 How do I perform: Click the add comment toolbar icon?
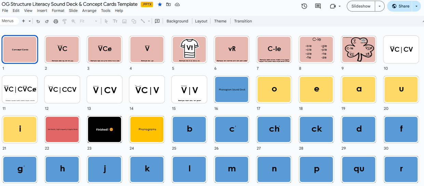[x=157, y=21]
